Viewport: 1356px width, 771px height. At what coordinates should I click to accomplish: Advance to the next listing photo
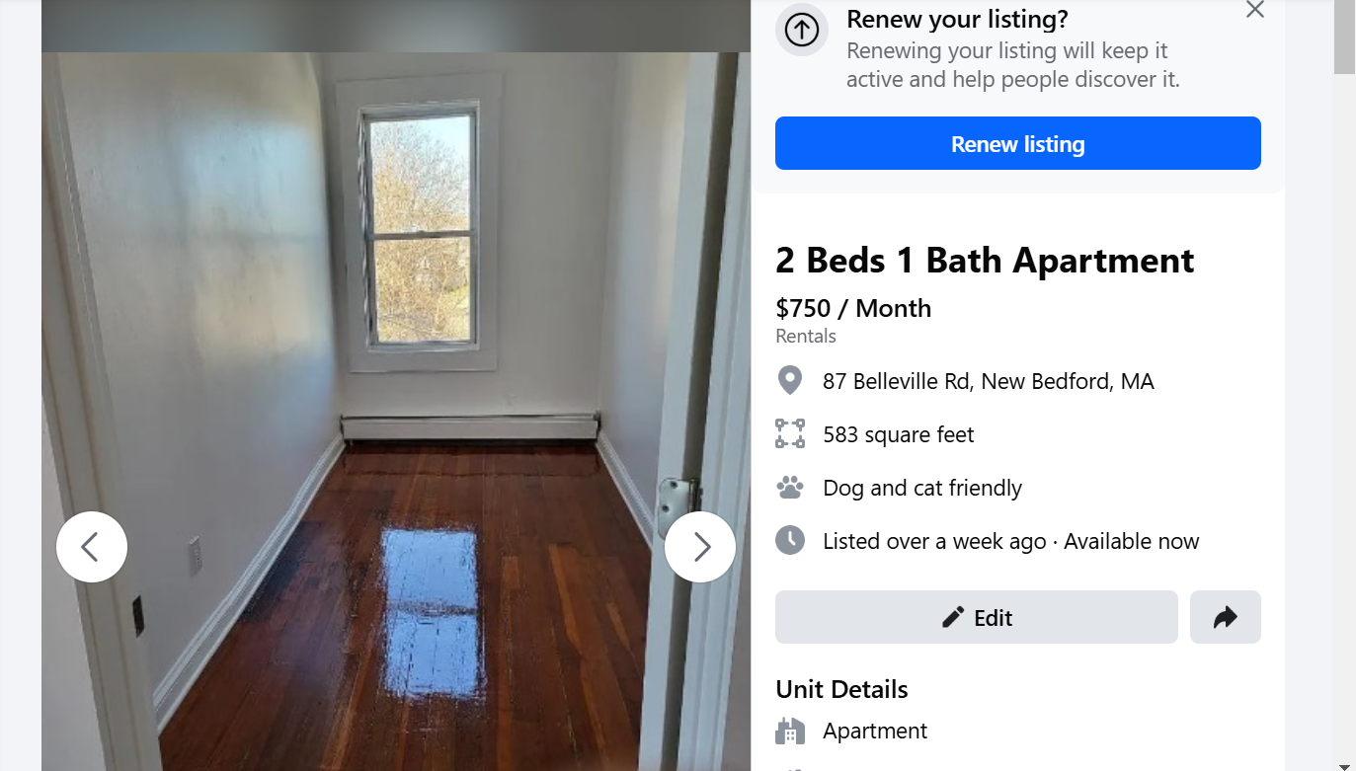pyautogui.click(x=700, y=547)
